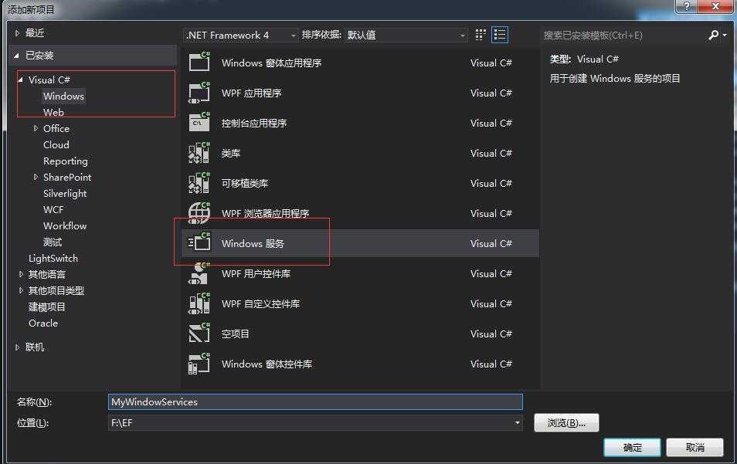Screen dimensions: 737x464
Task: Select the 类库 template text
Action: (x=231, y=153)
